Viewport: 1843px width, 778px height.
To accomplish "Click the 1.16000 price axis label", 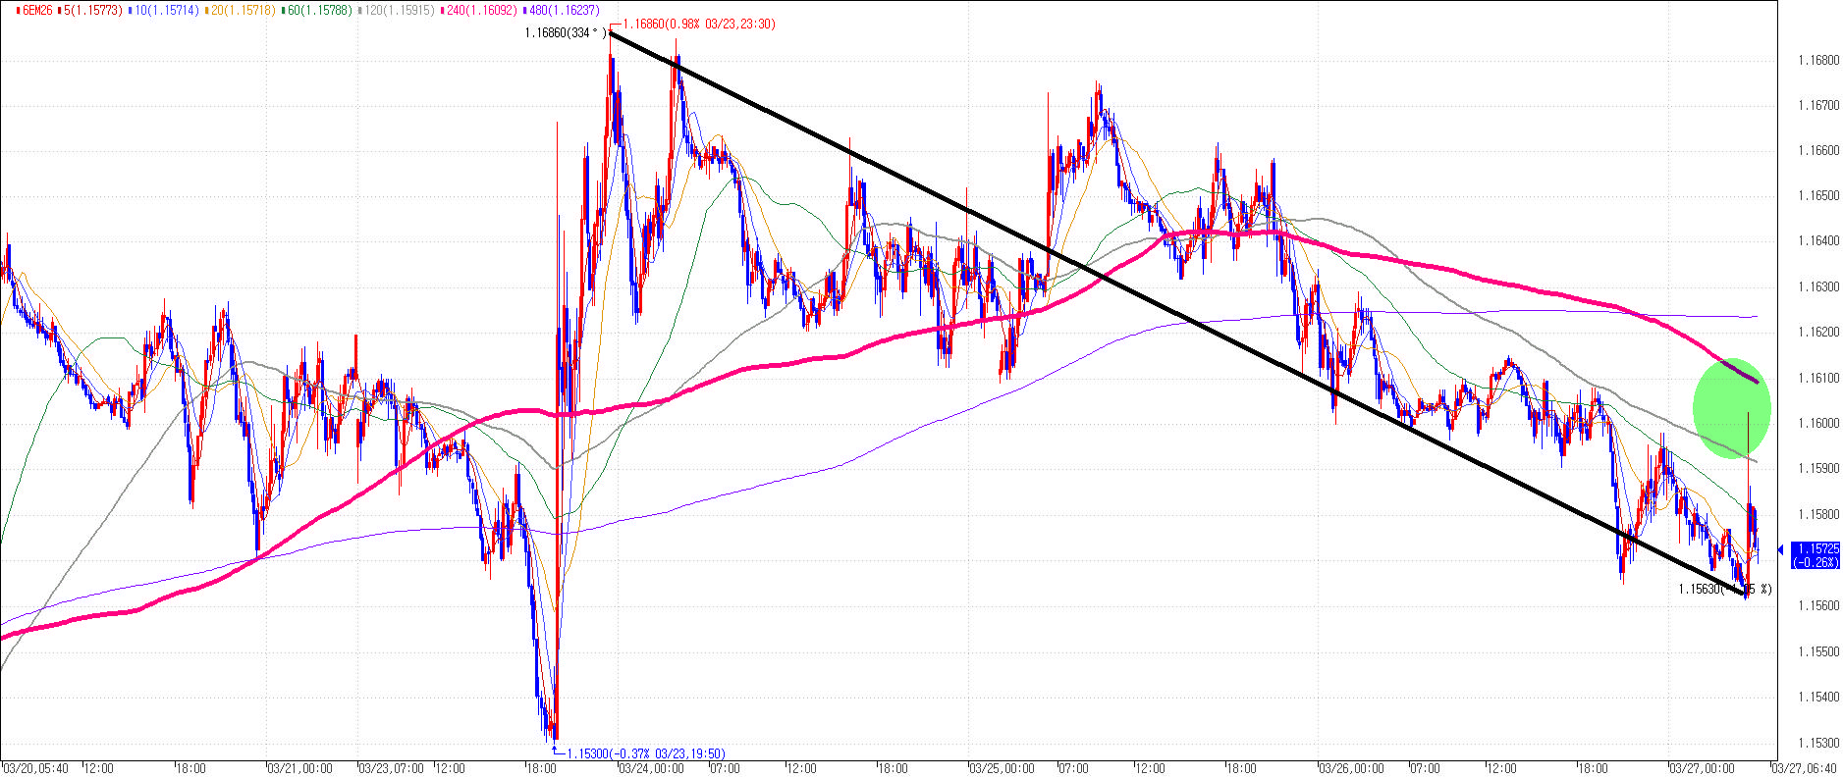I will click(1818, 424).
